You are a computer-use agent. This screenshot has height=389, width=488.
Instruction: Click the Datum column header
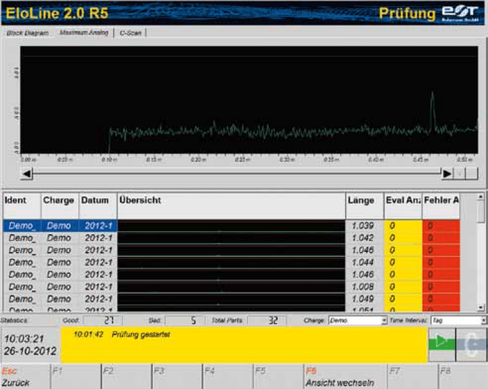[98, 206]
